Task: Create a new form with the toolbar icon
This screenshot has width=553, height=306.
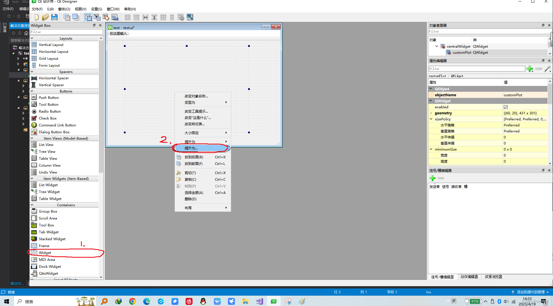Action: [36, 17]
